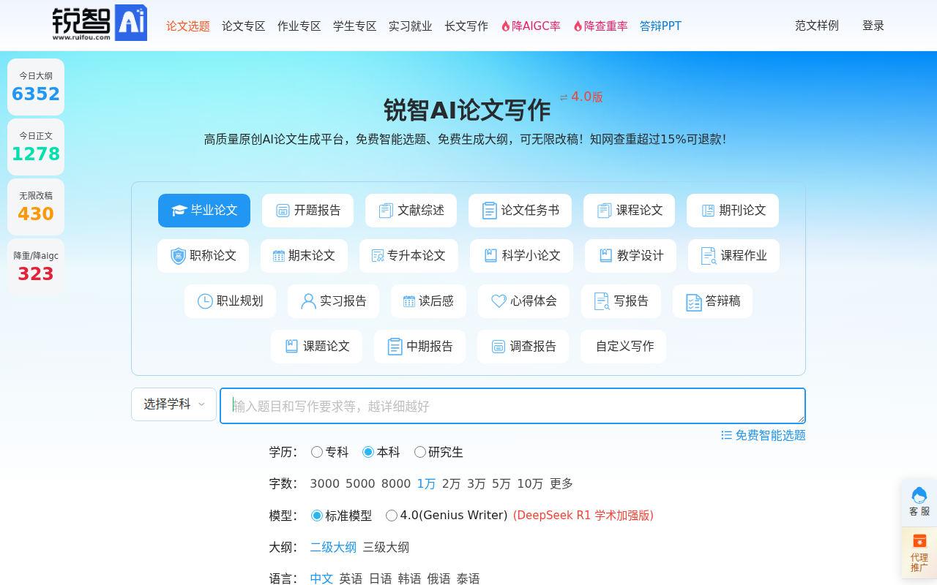The height and width of the screenshot is (585, 937).
Task: Choose 三级大纲 outline level
Action: (x=386, y=548)
